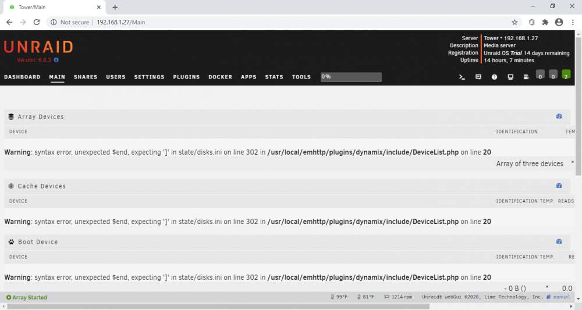Viewport: 582px width, 310px height.
Task: Click the fan speed flag icon
Action: coord(387,297)
